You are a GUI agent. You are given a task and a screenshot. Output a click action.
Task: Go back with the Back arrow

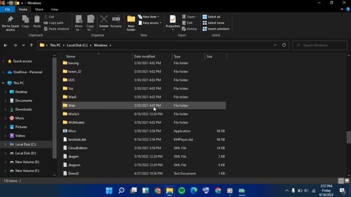point(5,45)
